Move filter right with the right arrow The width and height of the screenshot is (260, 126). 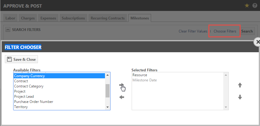pyautogui.click(x=121, y=85)
